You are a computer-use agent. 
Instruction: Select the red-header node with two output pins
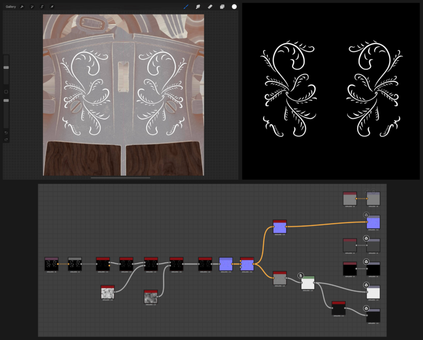pos(103,264)
